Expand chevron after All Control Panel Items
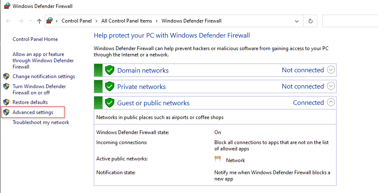Image resolution: width=378 pixels, height=193 pixels. click(x=157, y=21)
